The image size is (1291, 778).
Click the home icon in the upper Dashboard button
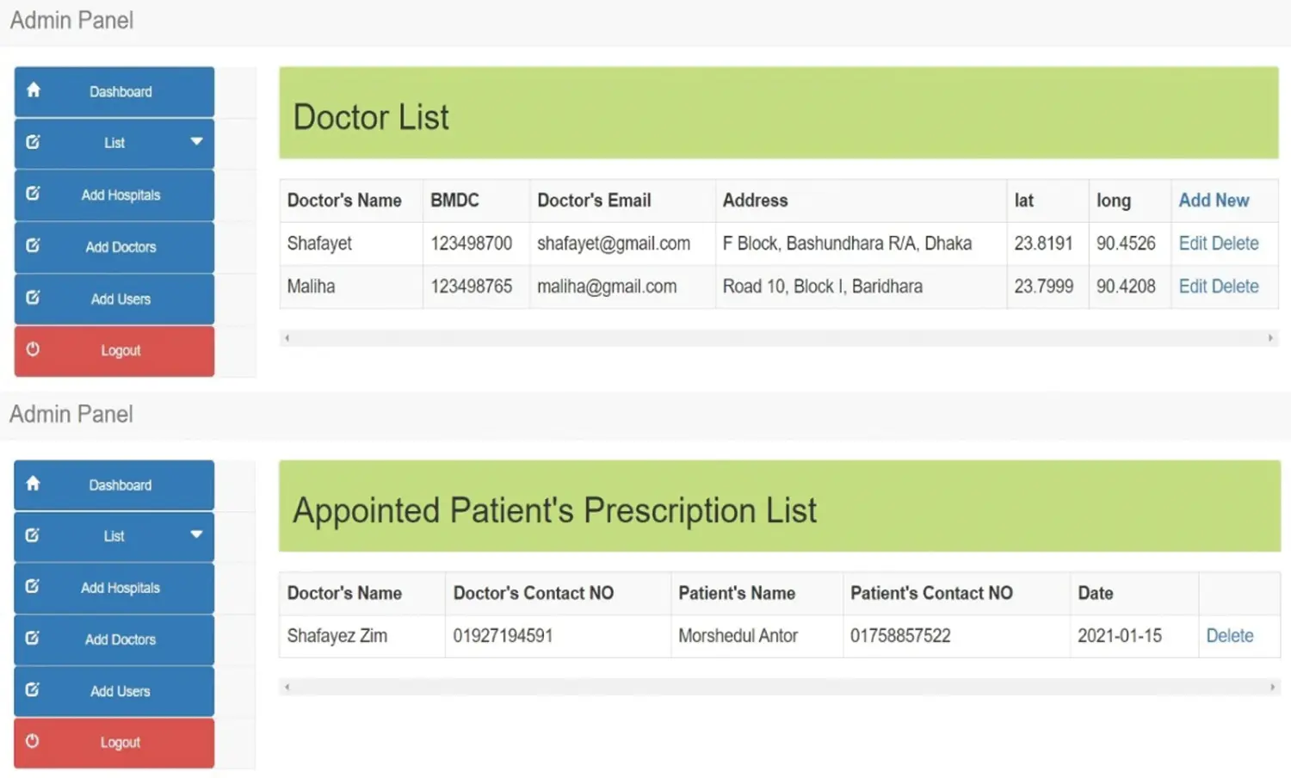33,90
